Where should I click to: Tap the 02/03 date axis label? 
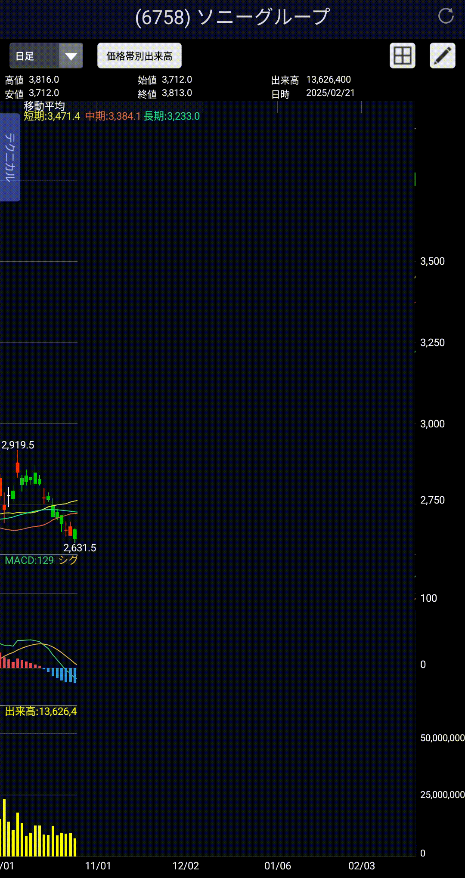point(362,866)
